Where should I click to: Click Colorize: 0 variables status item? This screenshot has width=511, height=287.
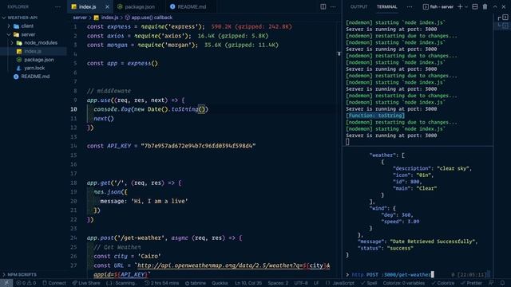point(404,283)
